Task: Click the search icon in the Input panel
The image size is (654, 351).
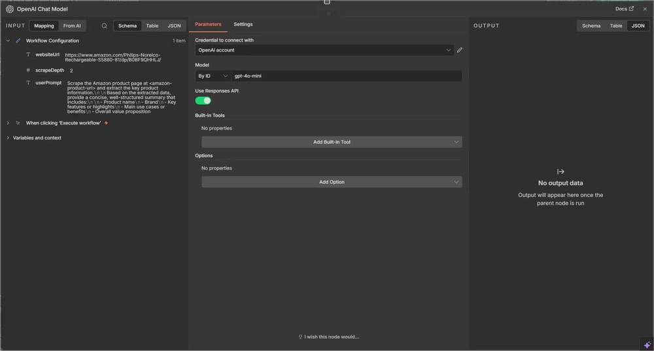Action: (x=104, y=26)
